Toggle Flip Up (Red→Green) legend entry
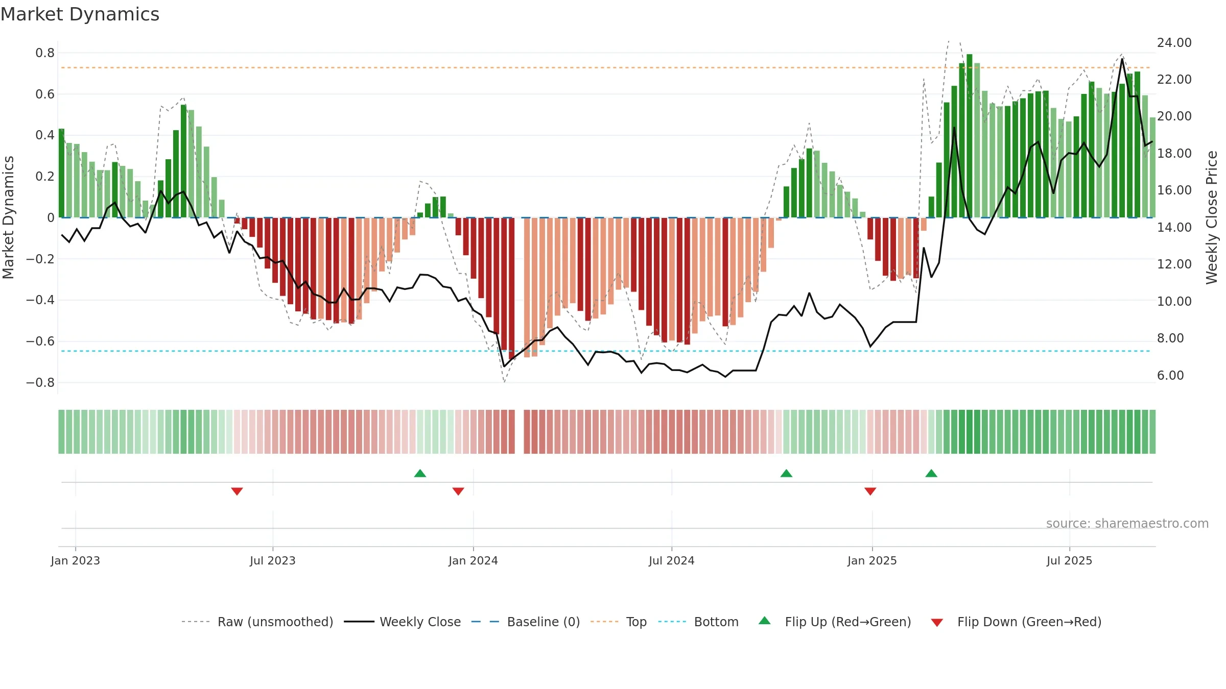 coord(835,622)
